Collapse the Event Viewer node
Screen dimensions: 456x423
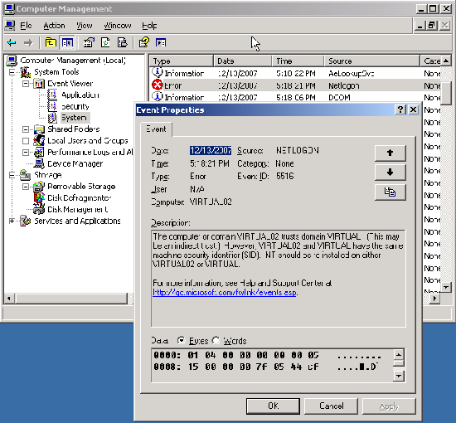[x=26, y=84]
